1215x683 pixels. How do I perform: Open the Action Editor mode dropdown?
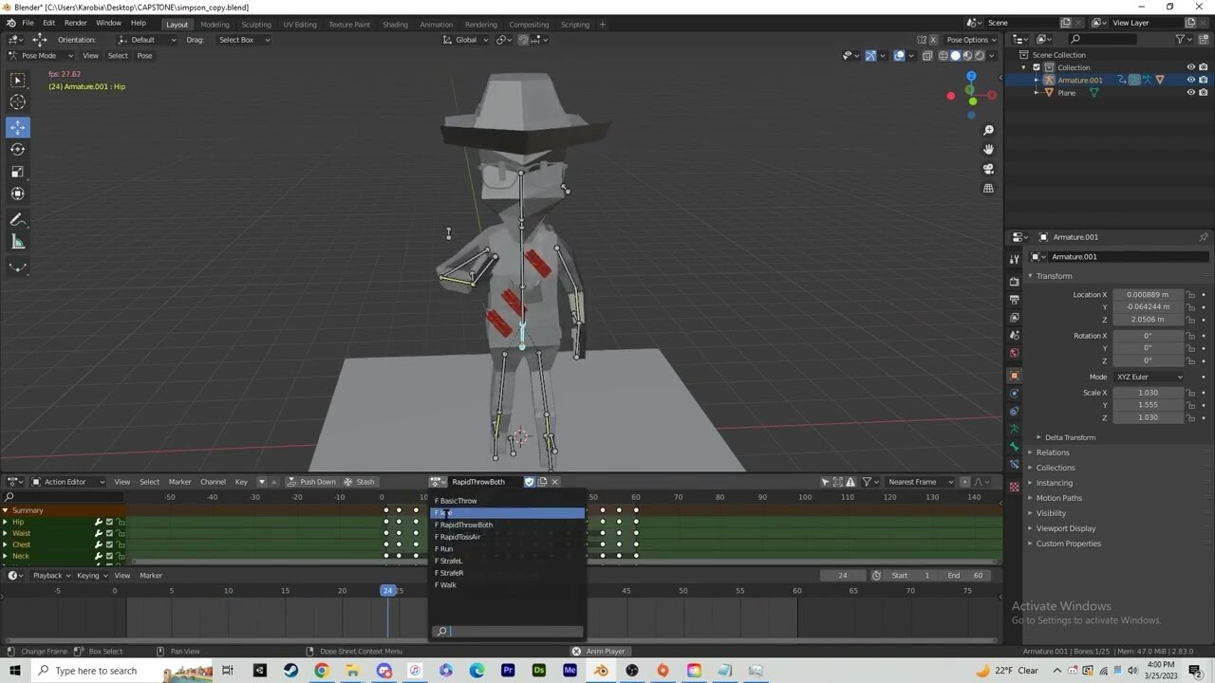[x=71, y=482]
